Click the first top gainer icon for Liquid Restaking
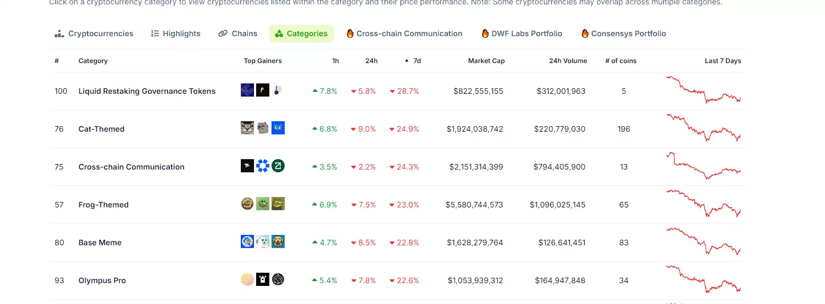 247,91
